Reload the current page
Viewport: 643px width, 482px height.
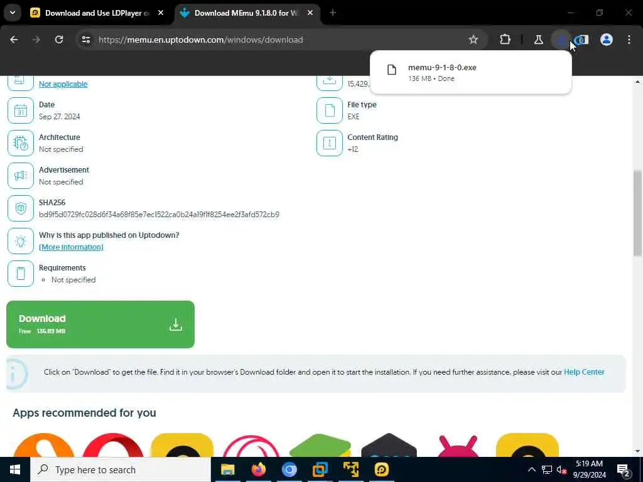59,40
